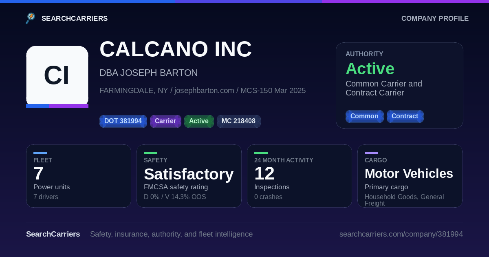The height and width of the screenshot is (257, 489).
Task: Click the COMPANY PROFILE header label
Action: point(435,18)
